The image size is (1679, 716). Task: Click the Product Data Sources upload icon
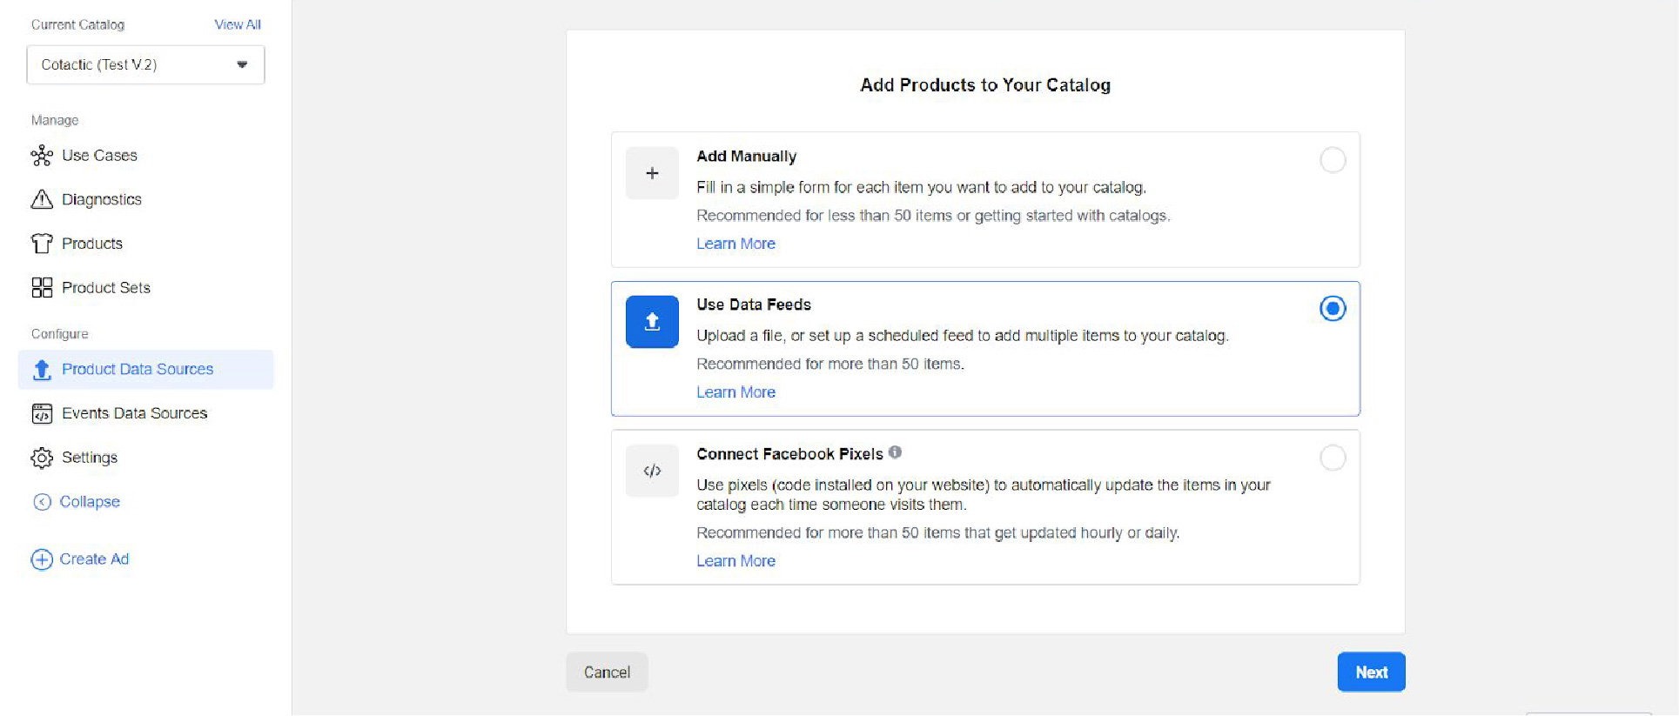coord(41,370)
